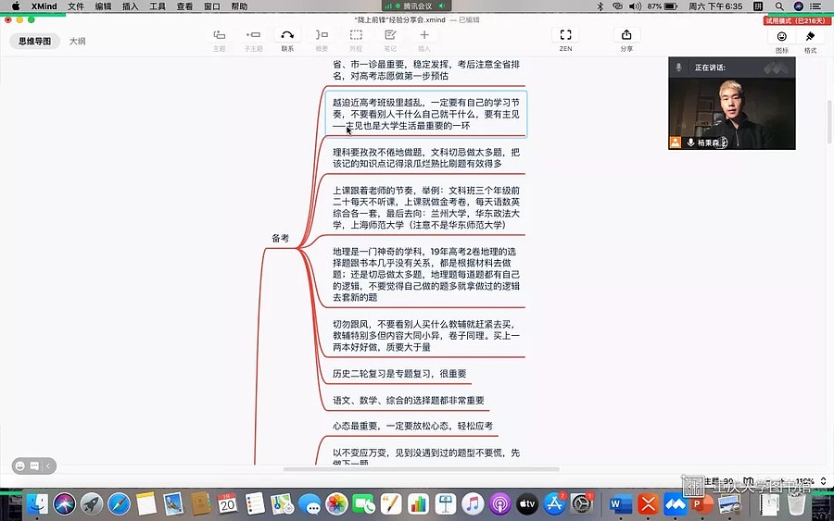834x521 pixels.
Task: Open the App Store from the Dock
Action: coord(554,504)
